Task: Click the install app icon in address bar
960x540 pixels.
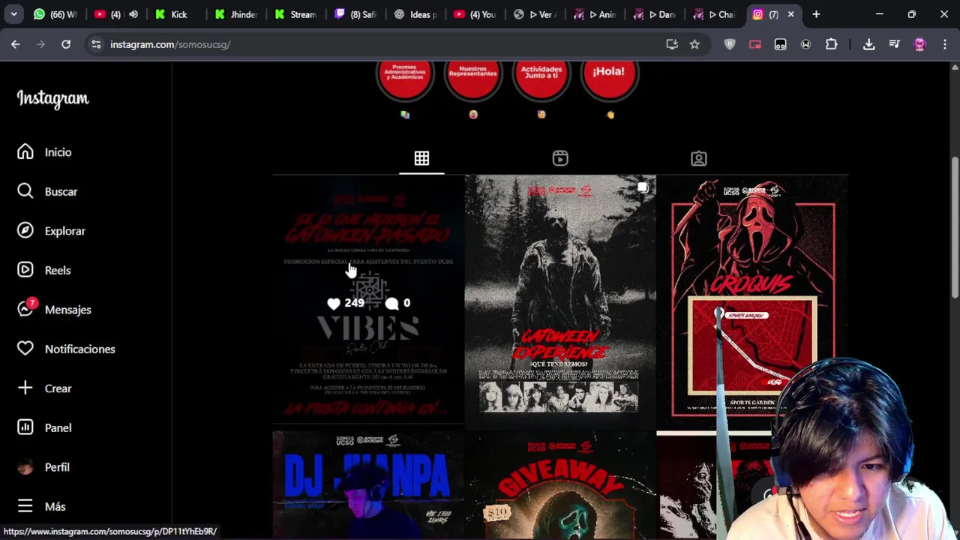Action: coord(672,44)
